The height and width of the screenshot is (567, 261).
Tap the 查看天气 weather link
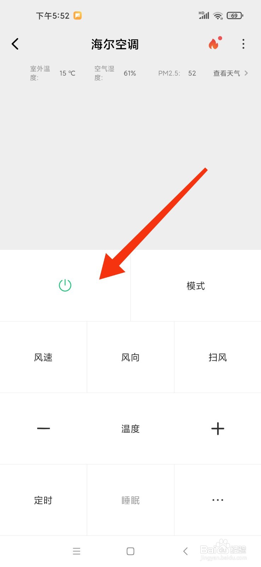227,73
